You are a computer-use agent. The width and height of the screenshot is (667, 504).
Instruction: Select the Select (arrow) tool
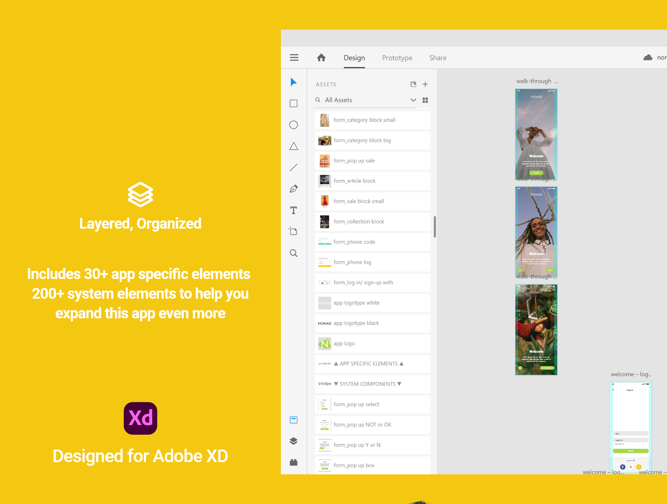(x=293, y=82)
